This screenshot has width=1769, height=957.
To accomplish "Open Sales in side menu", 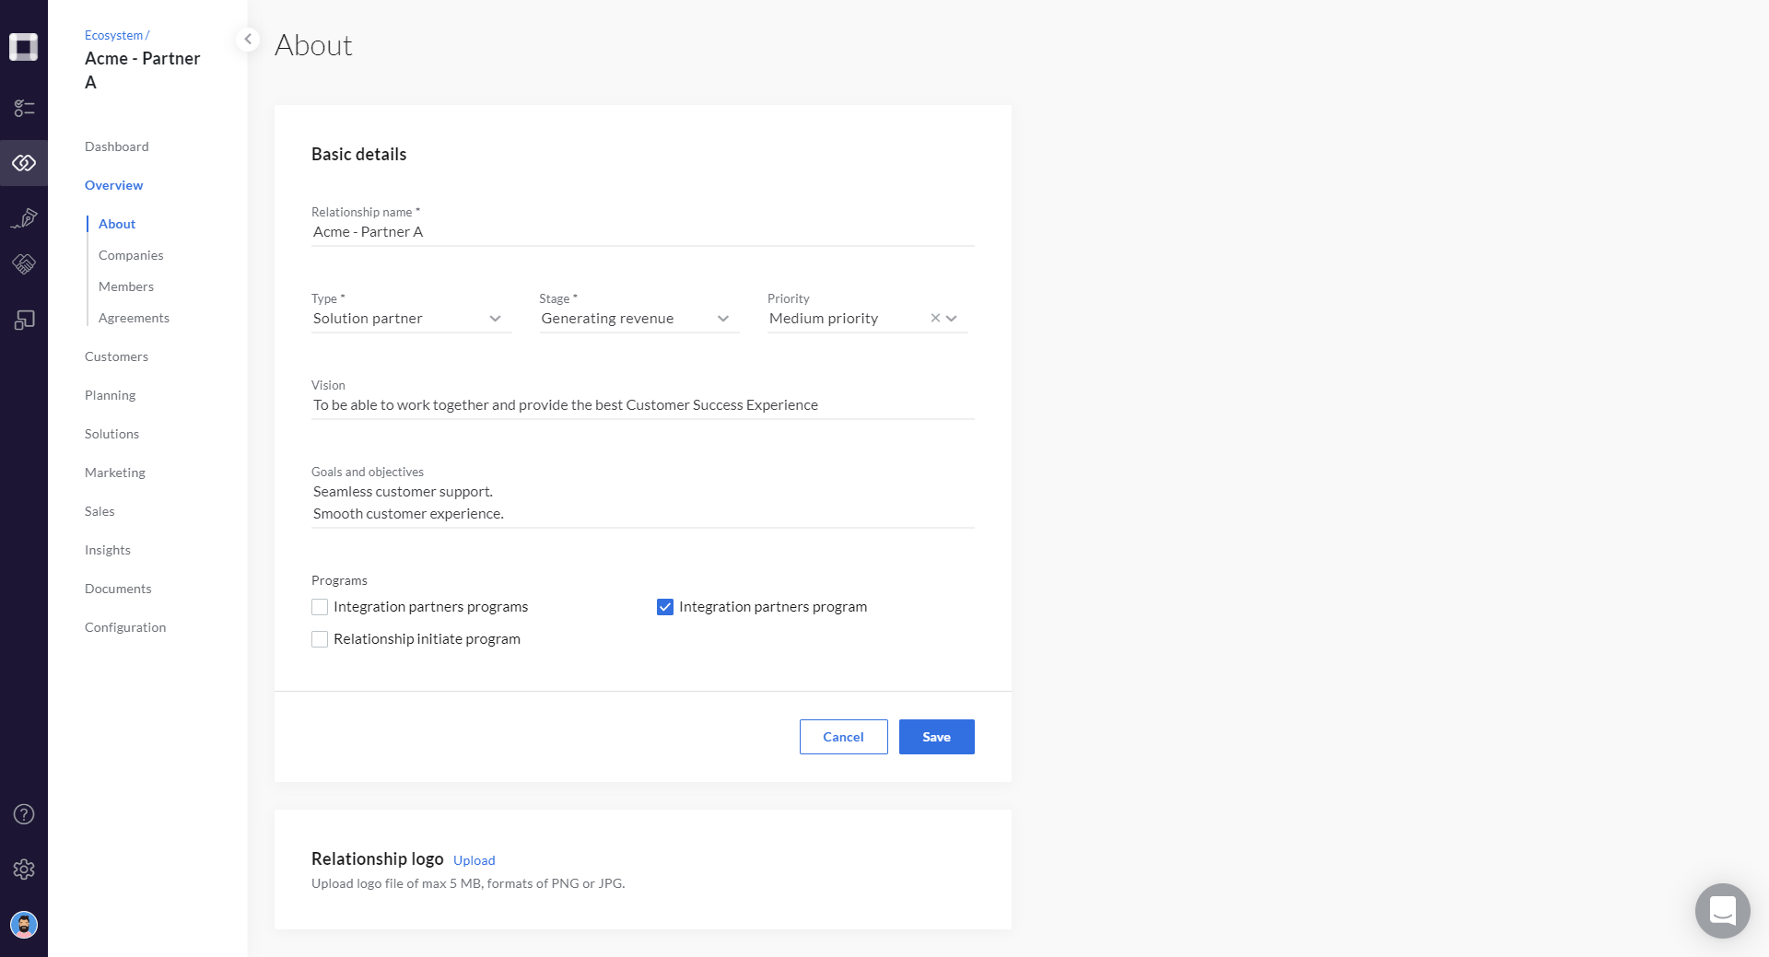I will click(x=100, y=511).
